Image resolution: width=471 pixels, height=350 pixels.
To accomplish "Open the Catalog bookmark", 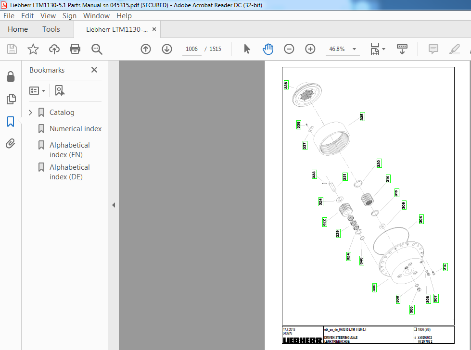I will [62, 112].
